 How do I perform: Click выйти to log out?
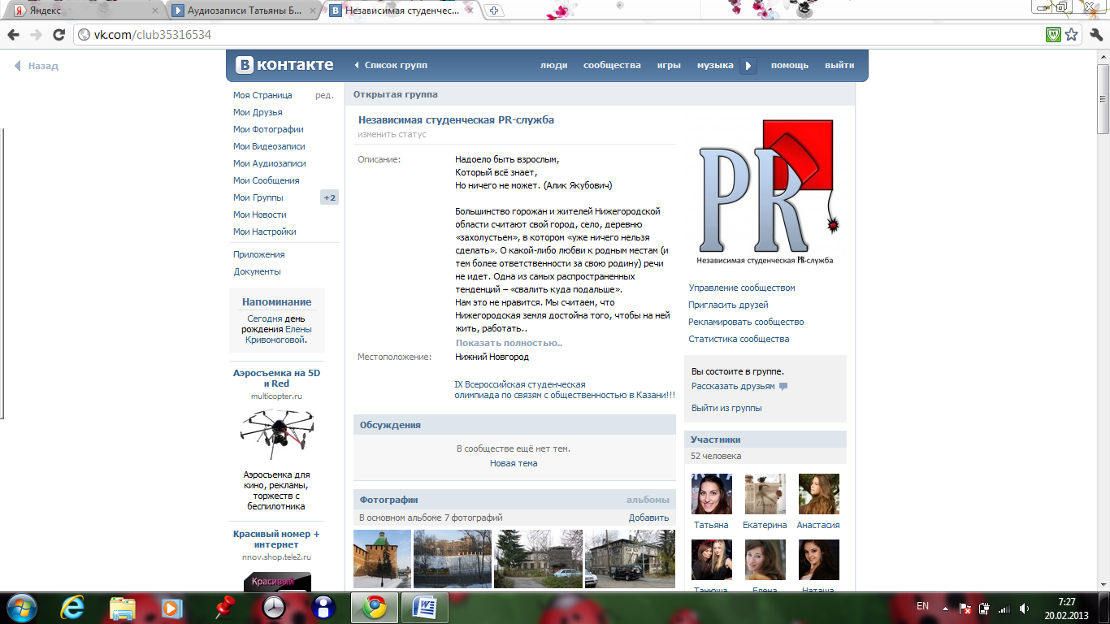click(839, 66)
